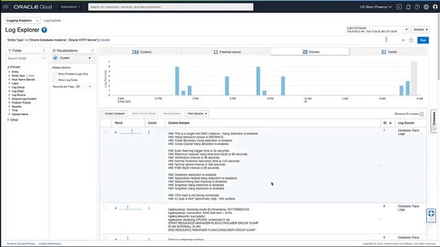
Task: Click the Log Source column header
Action: point(406,123)
